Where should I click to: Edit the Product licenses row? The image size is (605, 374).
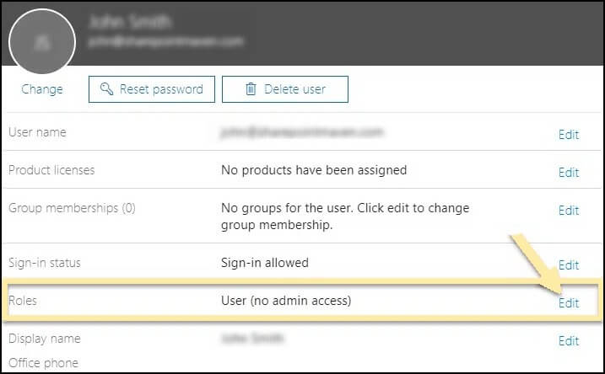[x=569, y=172]
